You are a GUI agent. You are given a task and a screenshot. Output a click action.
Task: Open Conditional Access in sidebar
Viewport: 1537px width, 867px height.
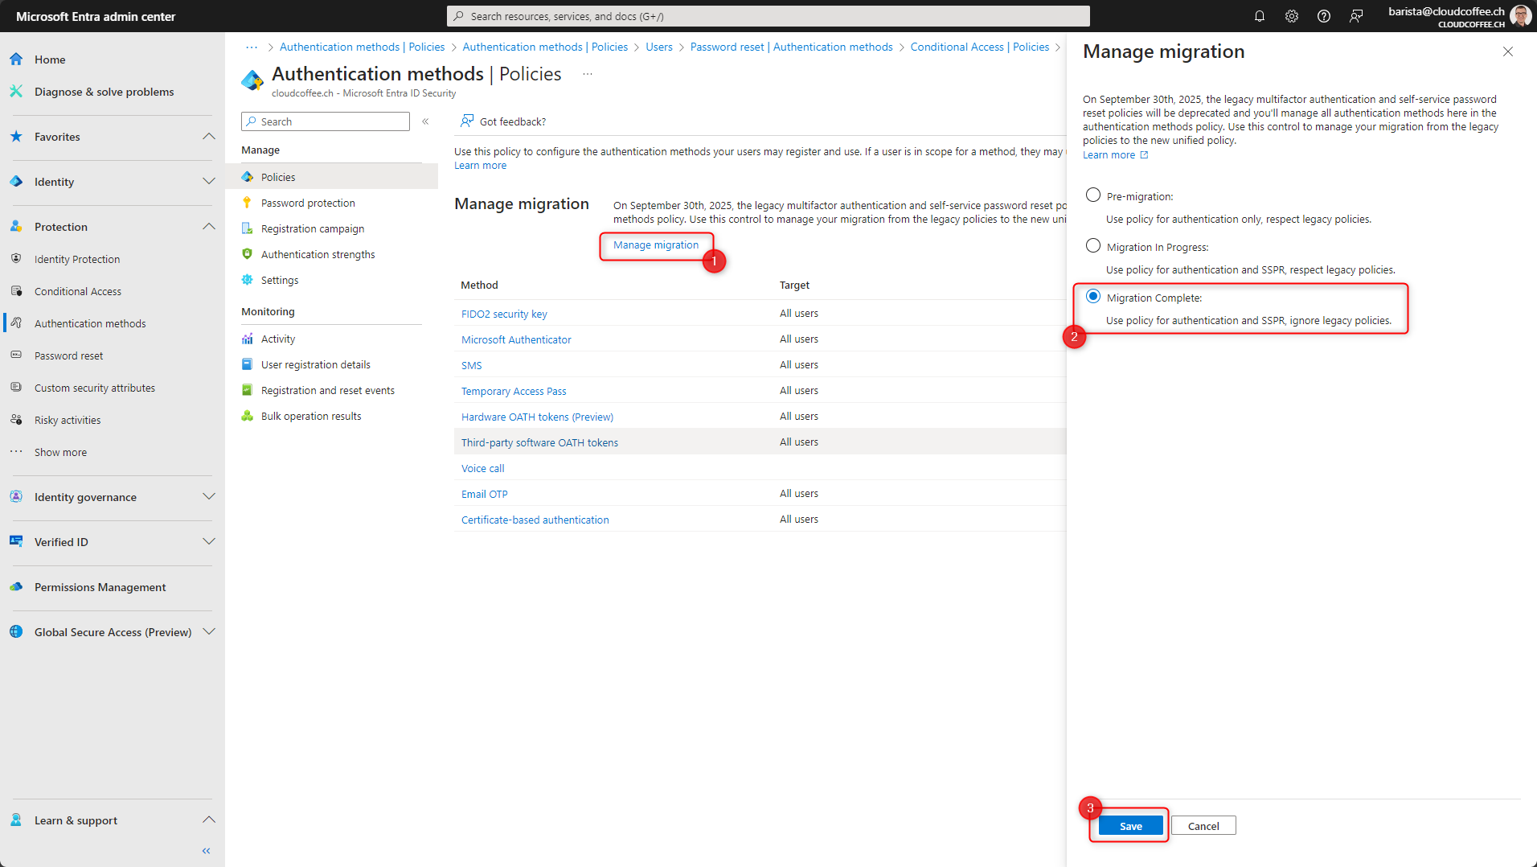pos(78,290)
